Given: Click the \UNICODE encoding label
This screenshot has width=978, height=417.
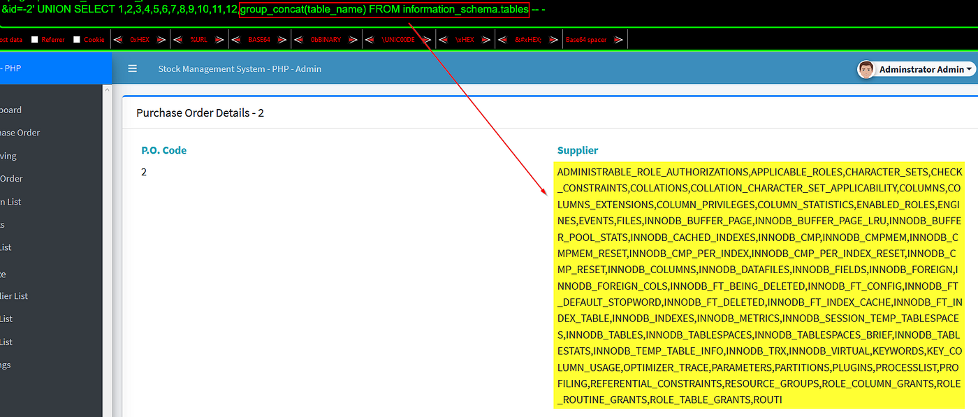Looking at the screenshot, I should point(398,40).
